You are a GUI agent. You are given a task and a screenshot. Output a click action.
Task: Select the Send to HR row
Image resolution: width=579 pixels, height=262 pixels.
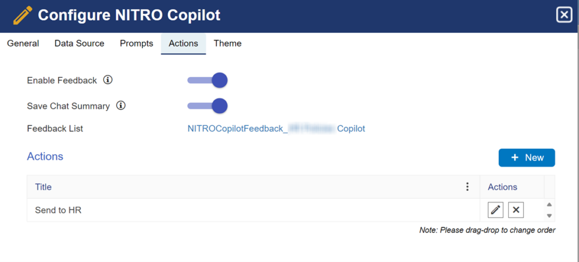[x=253, y=211]
